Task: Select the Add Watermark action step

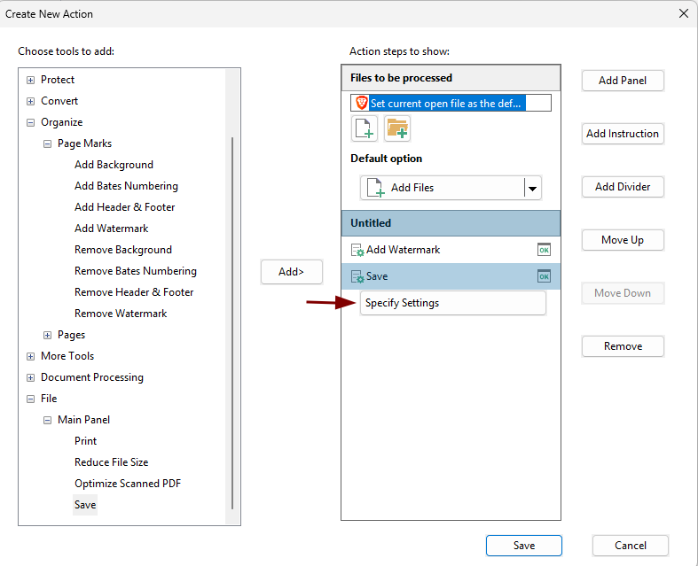Action: click(x=451, y=250)
